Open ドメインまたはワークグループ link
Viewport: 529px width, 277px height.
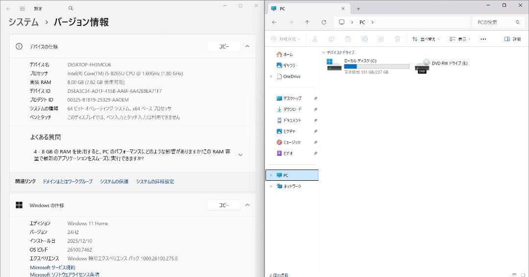[x=68, y=181]
